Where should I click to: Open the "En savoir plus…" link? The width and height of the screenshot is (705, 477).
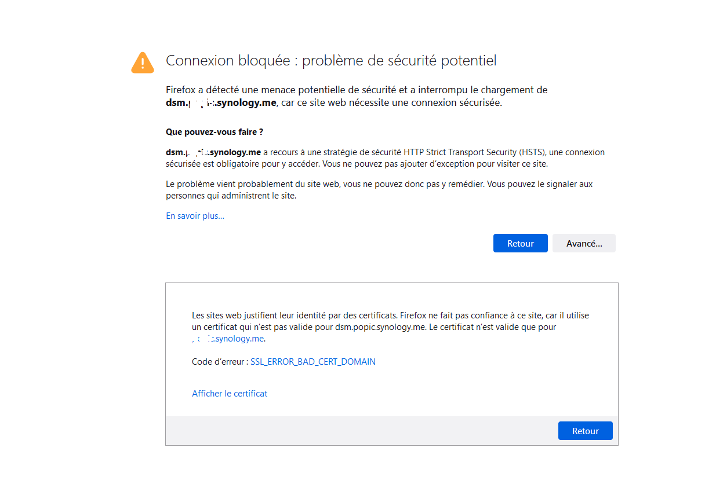click(x=195, y=216)
